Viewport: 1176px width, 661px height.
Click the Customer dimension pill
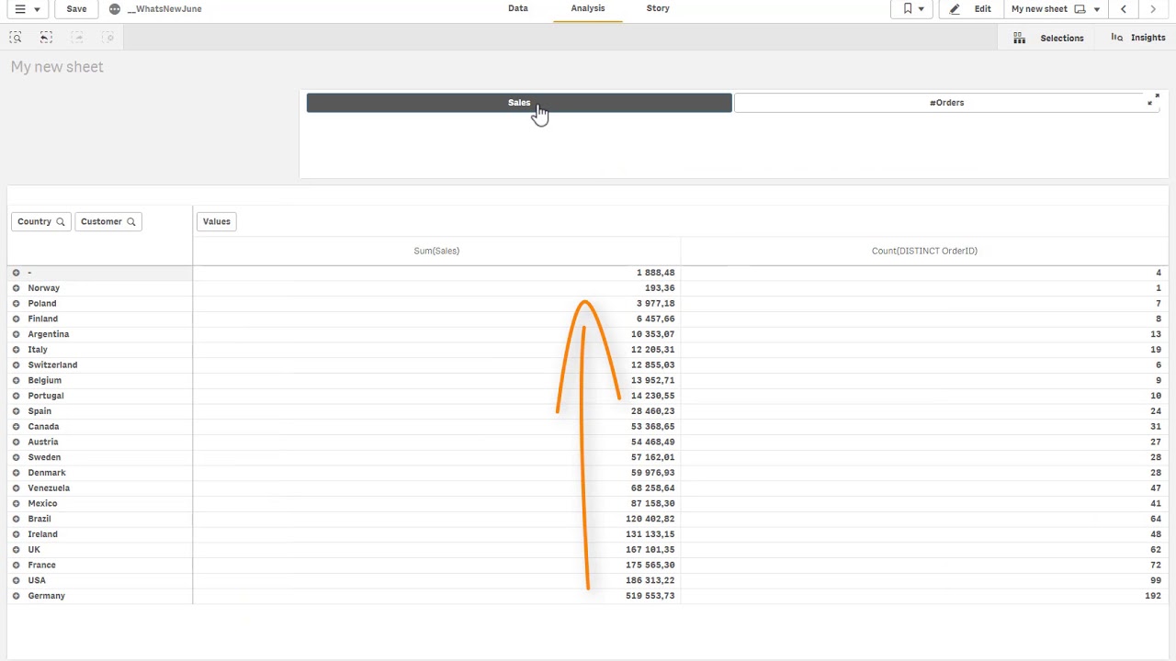click(x=108, y=221)
